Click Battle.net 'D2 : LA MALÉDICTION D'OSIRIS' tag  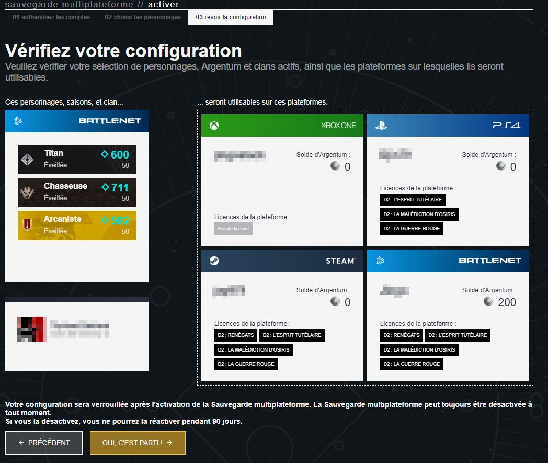(x=419, y=349)
